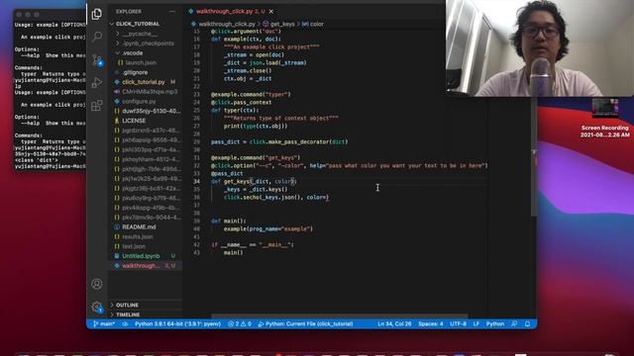
Task: Change language mode via Python status item
Action: coord(495,324)
